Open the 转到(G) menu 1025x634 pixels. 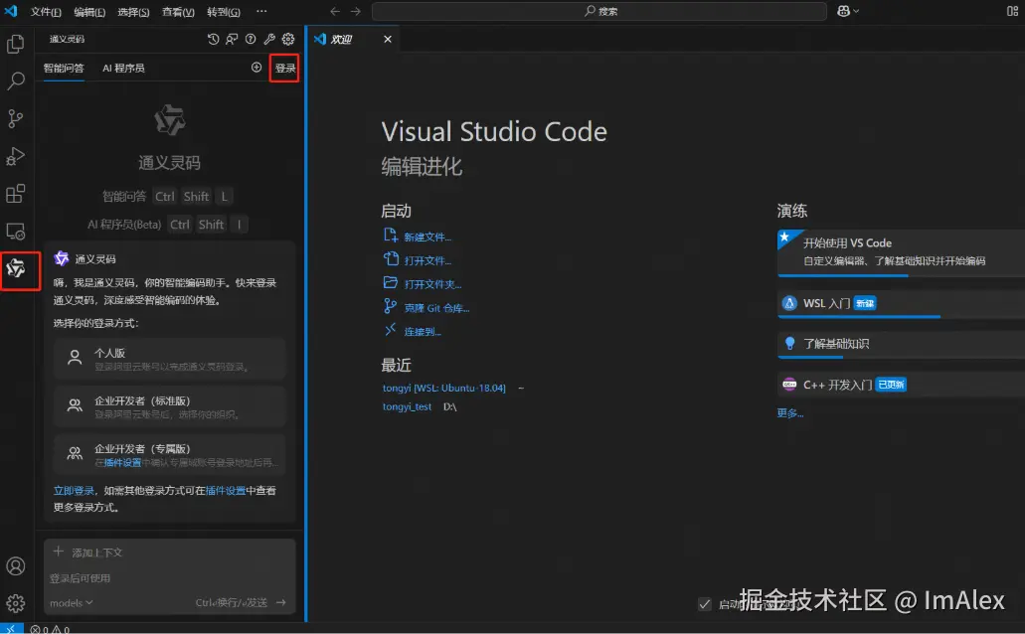224,12
